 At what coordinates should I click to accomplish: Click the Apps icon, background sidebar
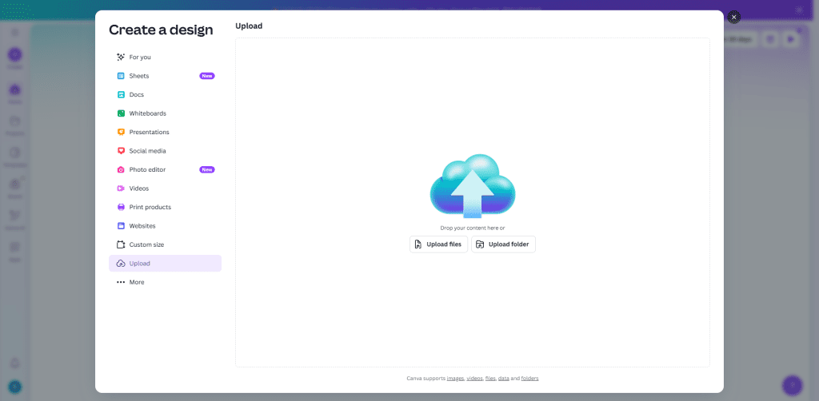pos(15,247)
